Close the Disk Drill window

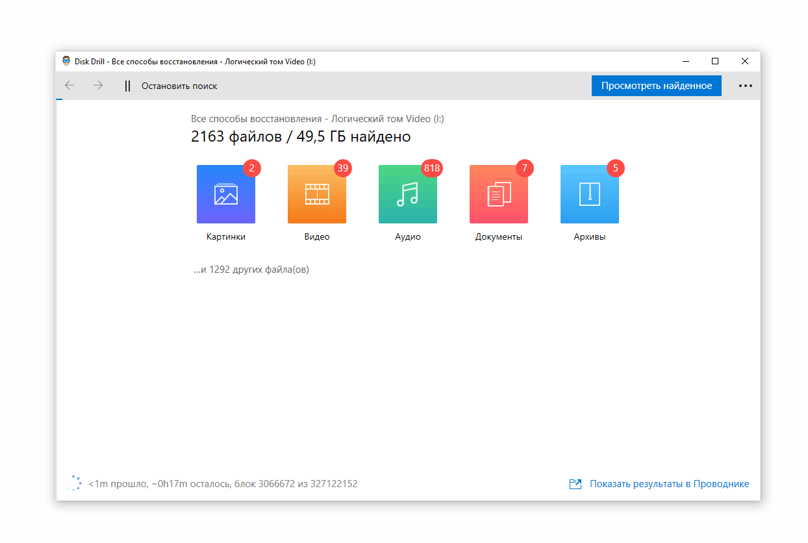[745, 61]
